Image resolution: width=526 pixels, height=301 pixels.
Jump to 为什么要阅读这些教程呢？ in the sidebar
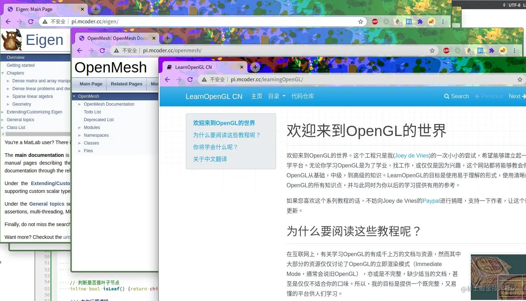coord(227,135)
